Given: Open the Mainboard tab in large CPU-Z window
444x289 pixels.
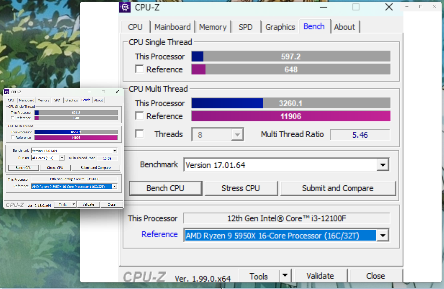Looking at the screenshot, I should [173, 27].
